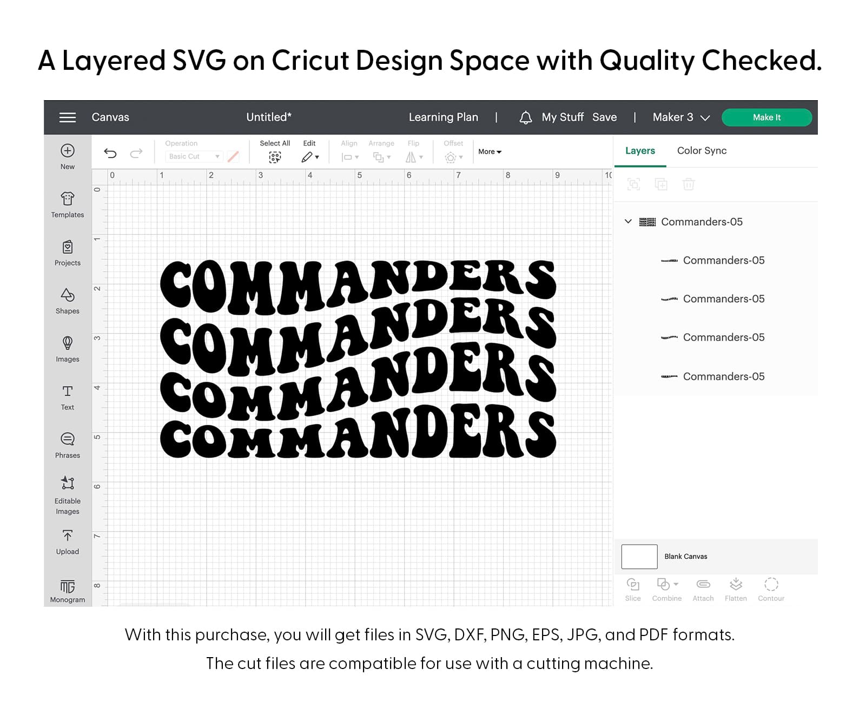This screenshot has width=859, height=708.
Task: Click the green Make It button
Action: click(766, 117)
